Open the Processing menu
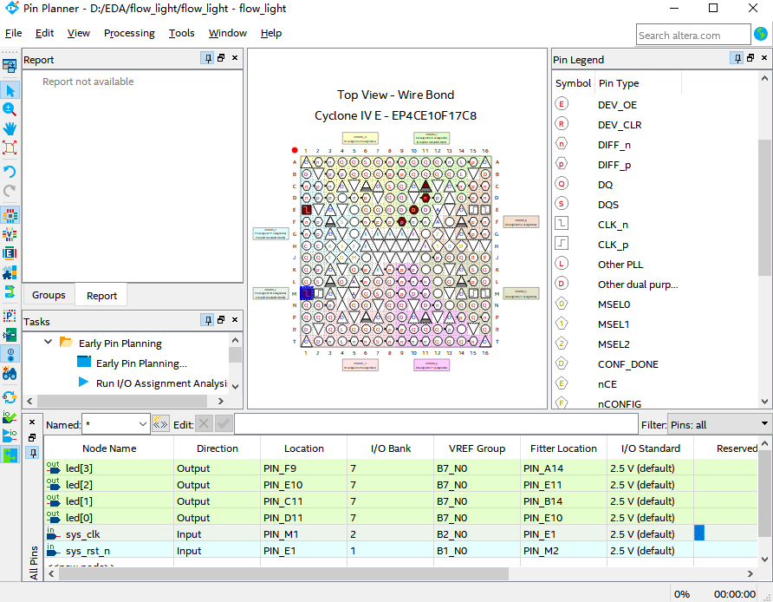Screen dimensions: 773x602 tap(129, 33)
